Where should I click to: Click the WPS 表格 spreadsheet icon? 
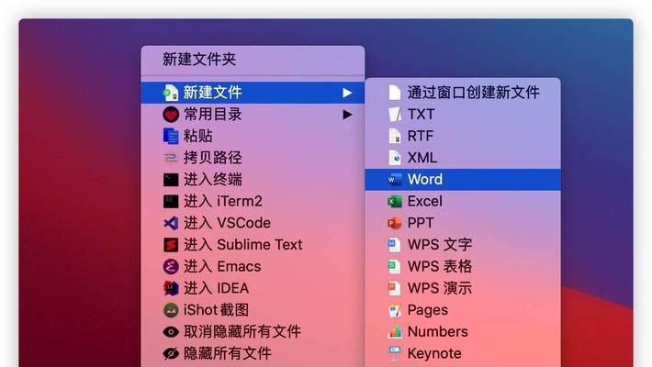pyautogui.click(x=395, y=266)
